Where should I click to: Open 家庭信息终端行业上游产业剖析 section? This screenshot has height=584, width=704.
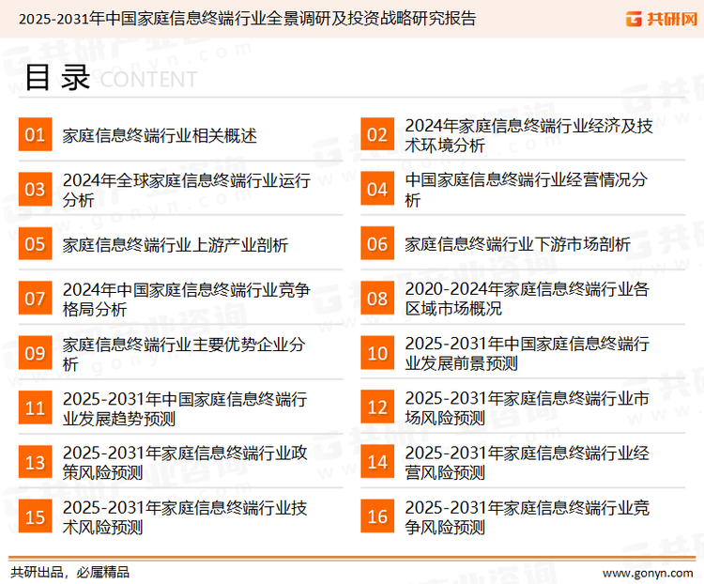coord(176,245)
